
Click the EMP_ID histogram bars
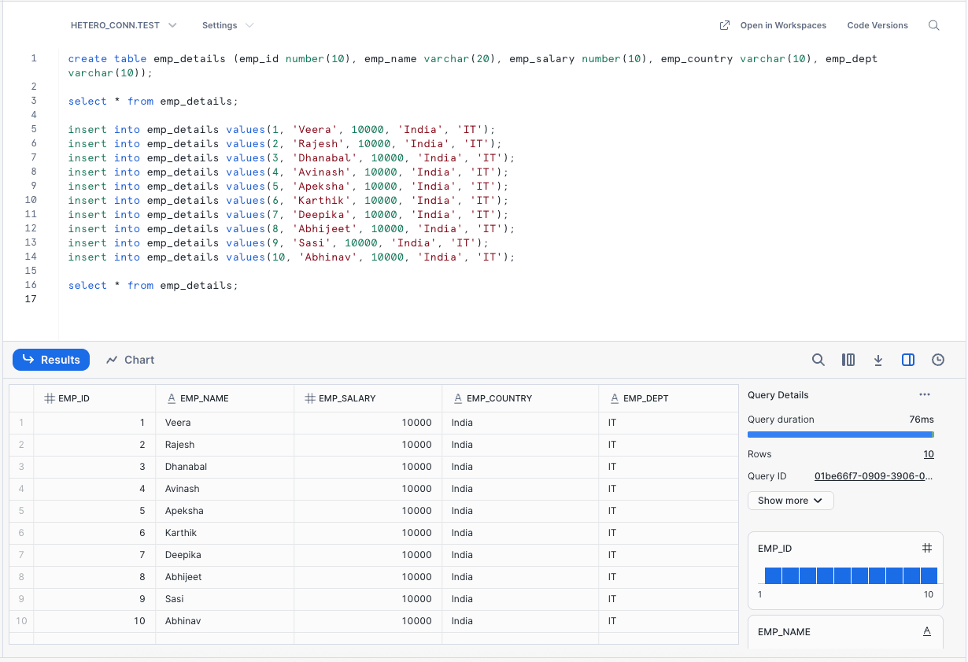coord(851,575)
